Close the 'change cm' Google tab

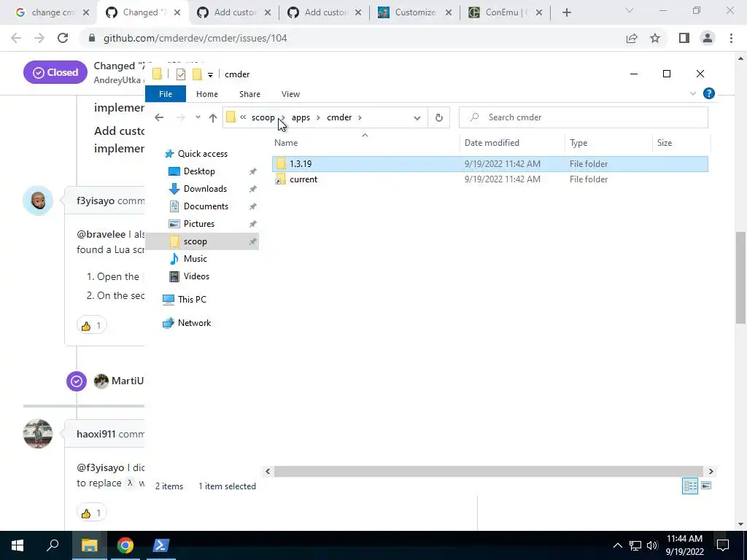[x=86, y=12]
